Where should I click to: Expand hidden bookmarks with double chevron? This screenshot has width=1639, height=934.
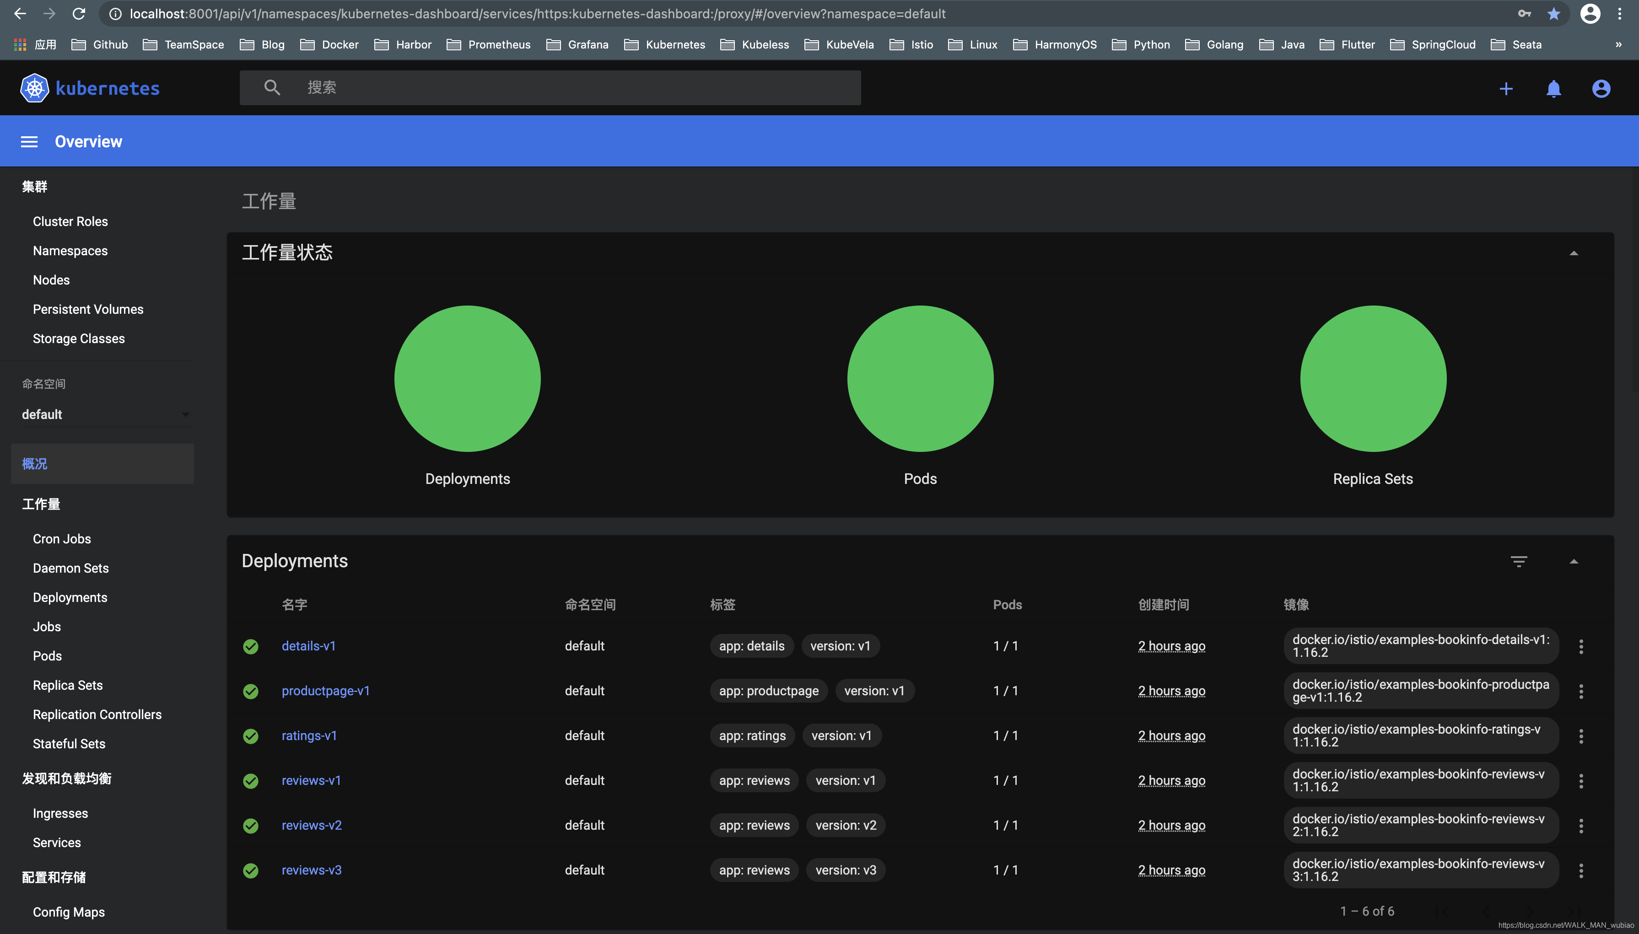click(1618, 44)
